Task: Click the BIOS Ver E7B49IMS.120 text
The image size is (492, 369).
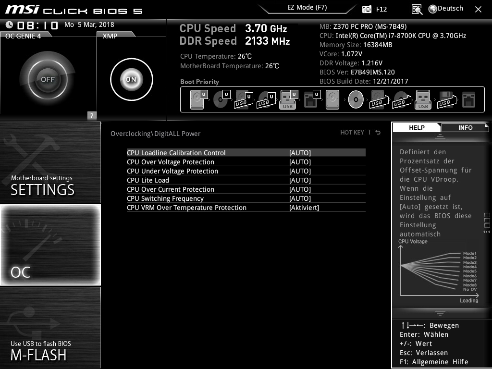Action: [357, 72]
